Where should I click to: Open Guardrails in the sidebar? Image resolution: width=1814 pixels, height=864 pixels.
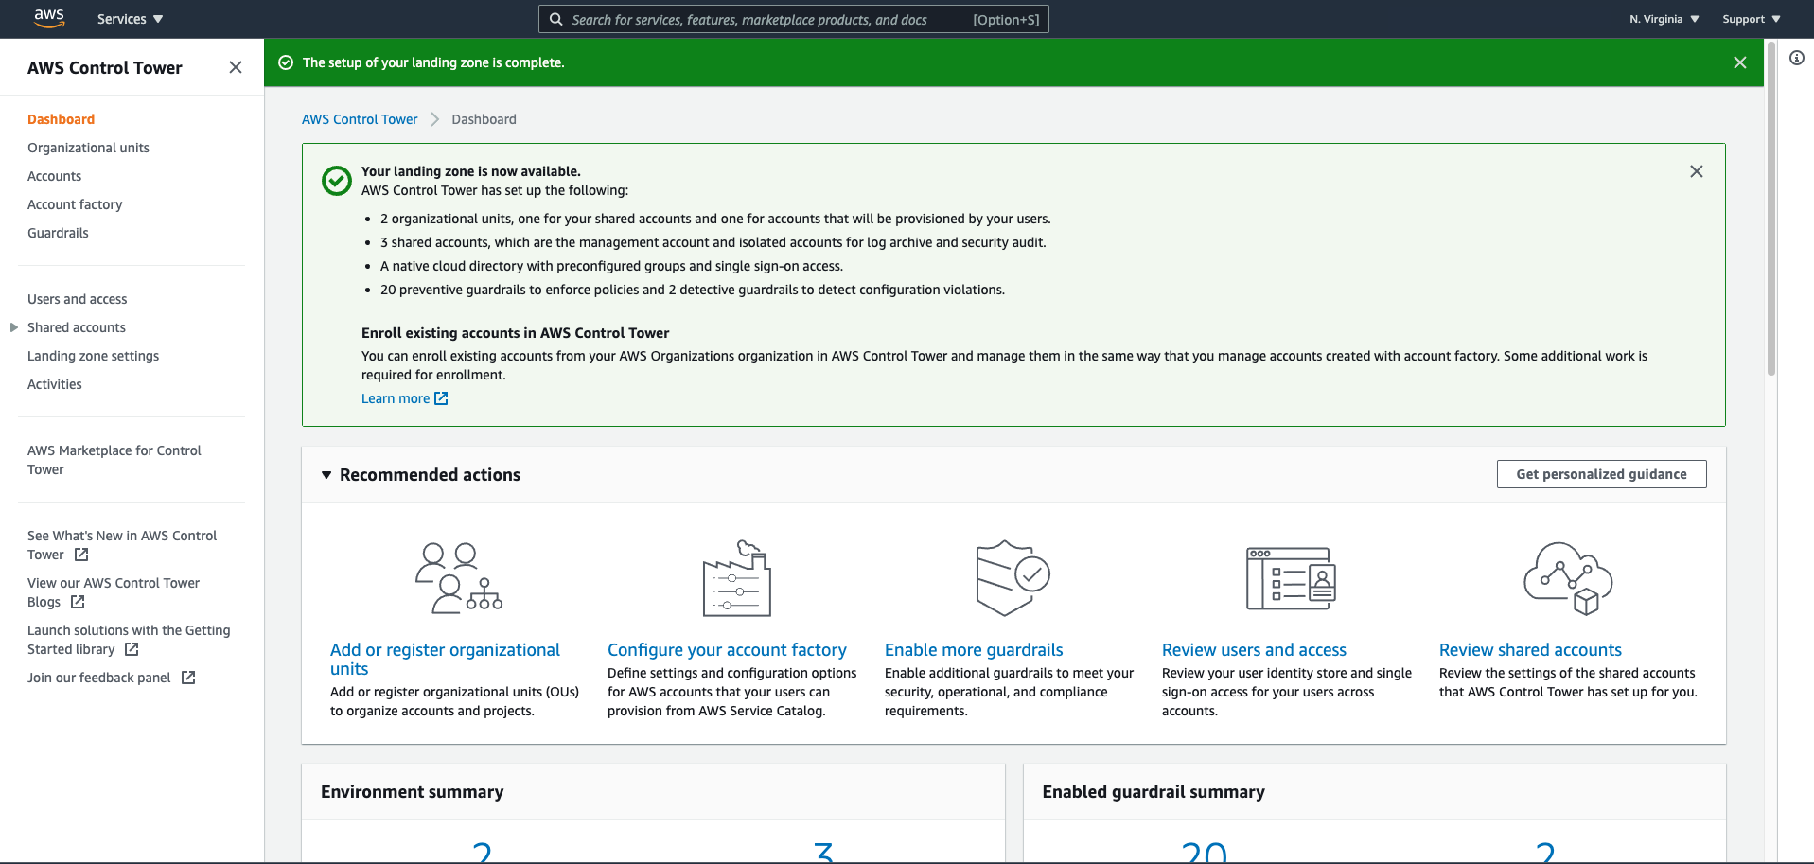[58, 233]
